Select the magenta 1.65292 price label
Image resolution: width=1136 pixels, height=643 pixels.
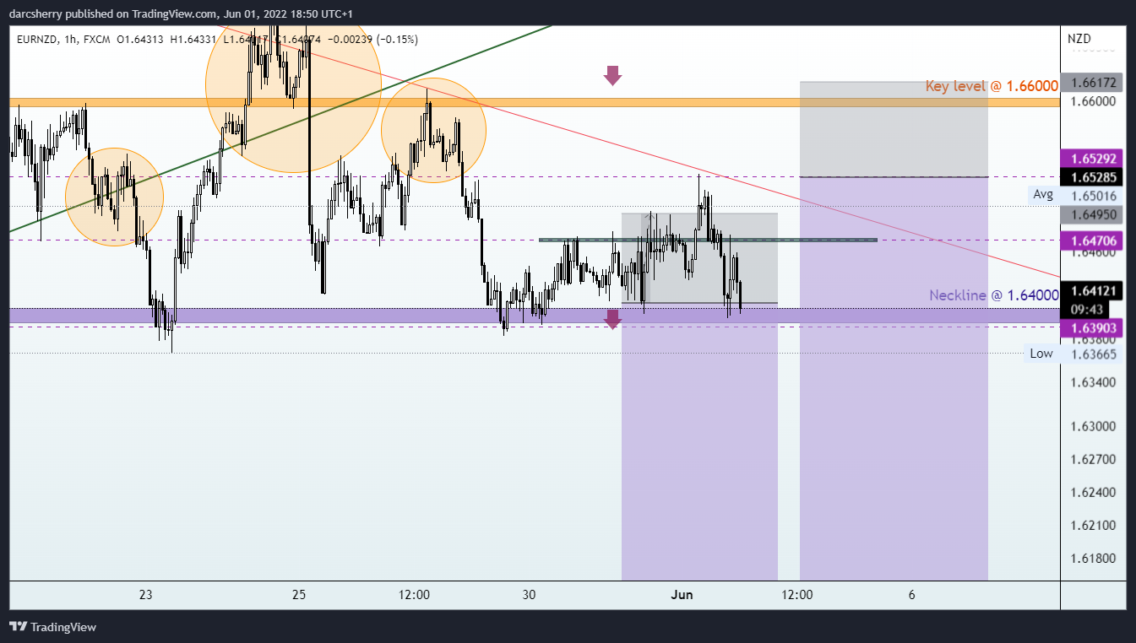point(1092,158)
